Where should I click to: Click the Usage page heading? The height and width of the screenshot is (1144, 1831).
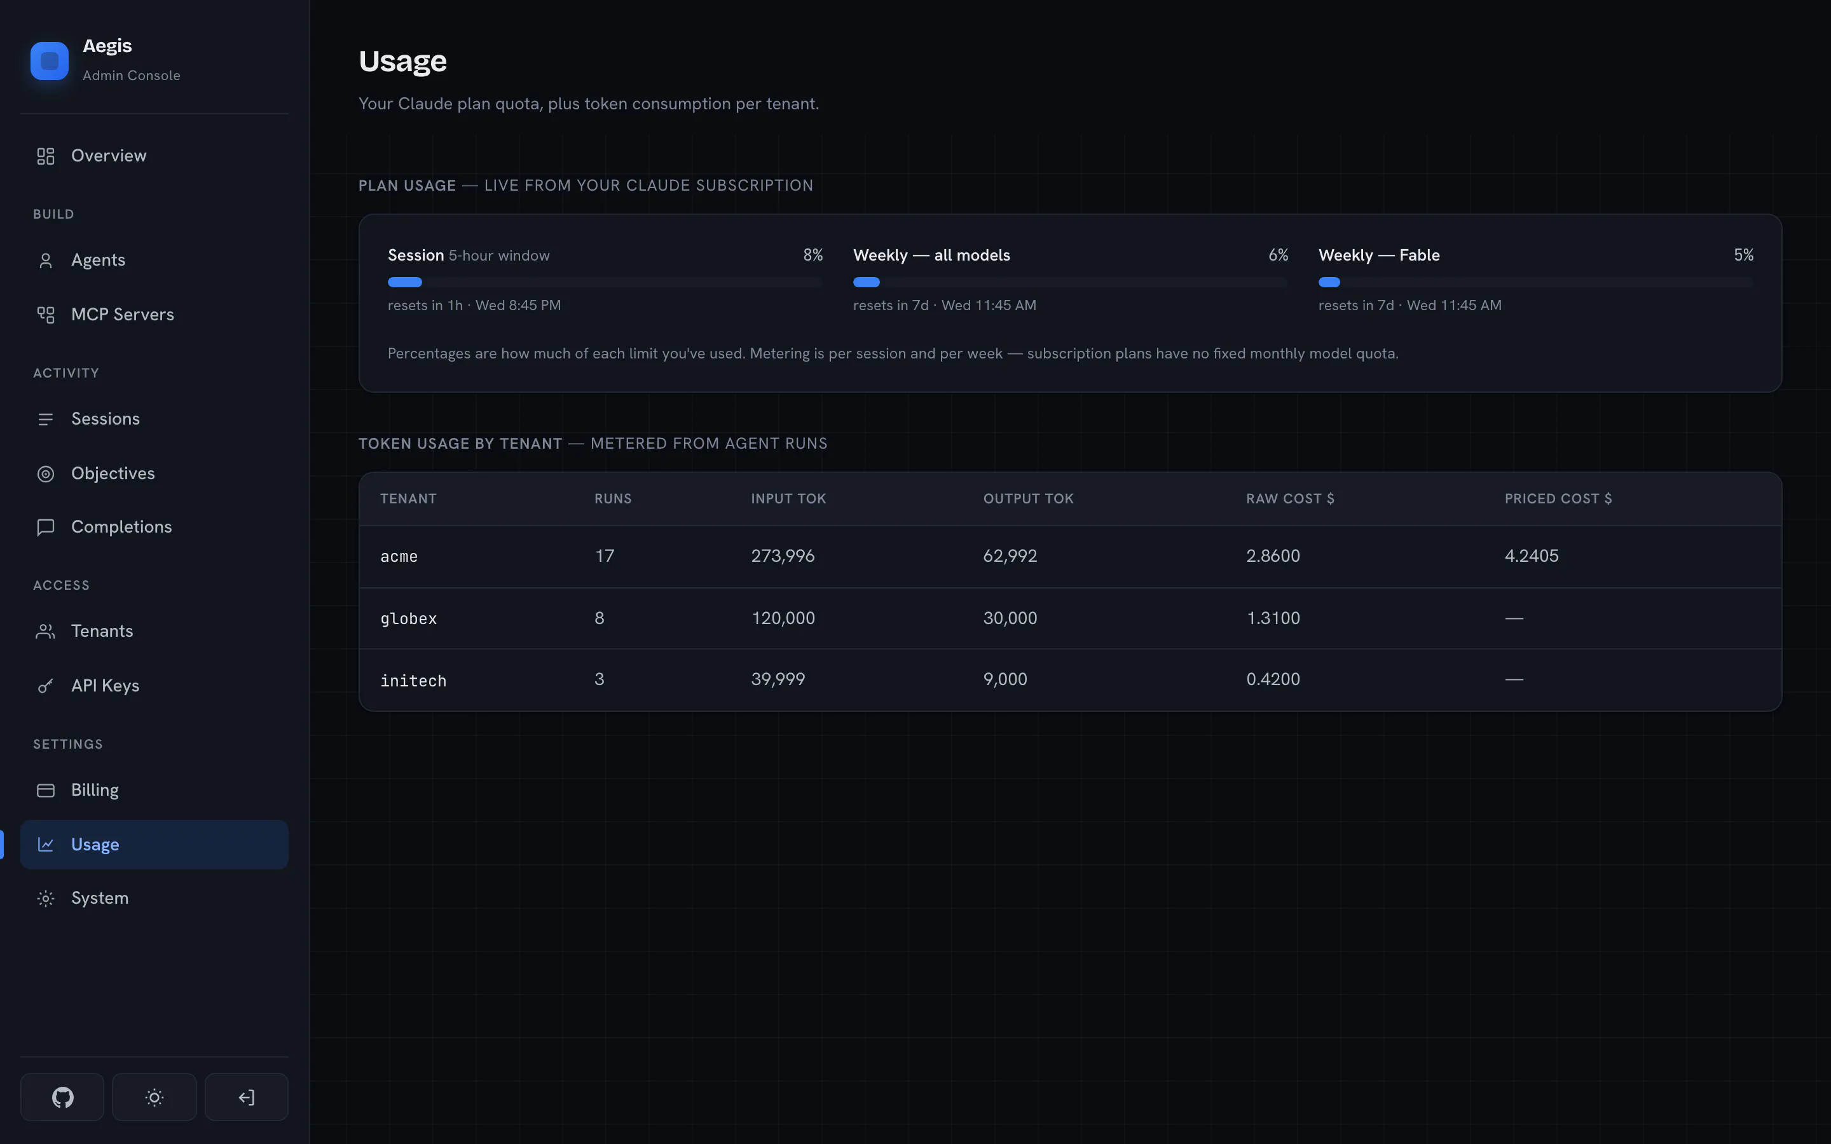[402, 61]
